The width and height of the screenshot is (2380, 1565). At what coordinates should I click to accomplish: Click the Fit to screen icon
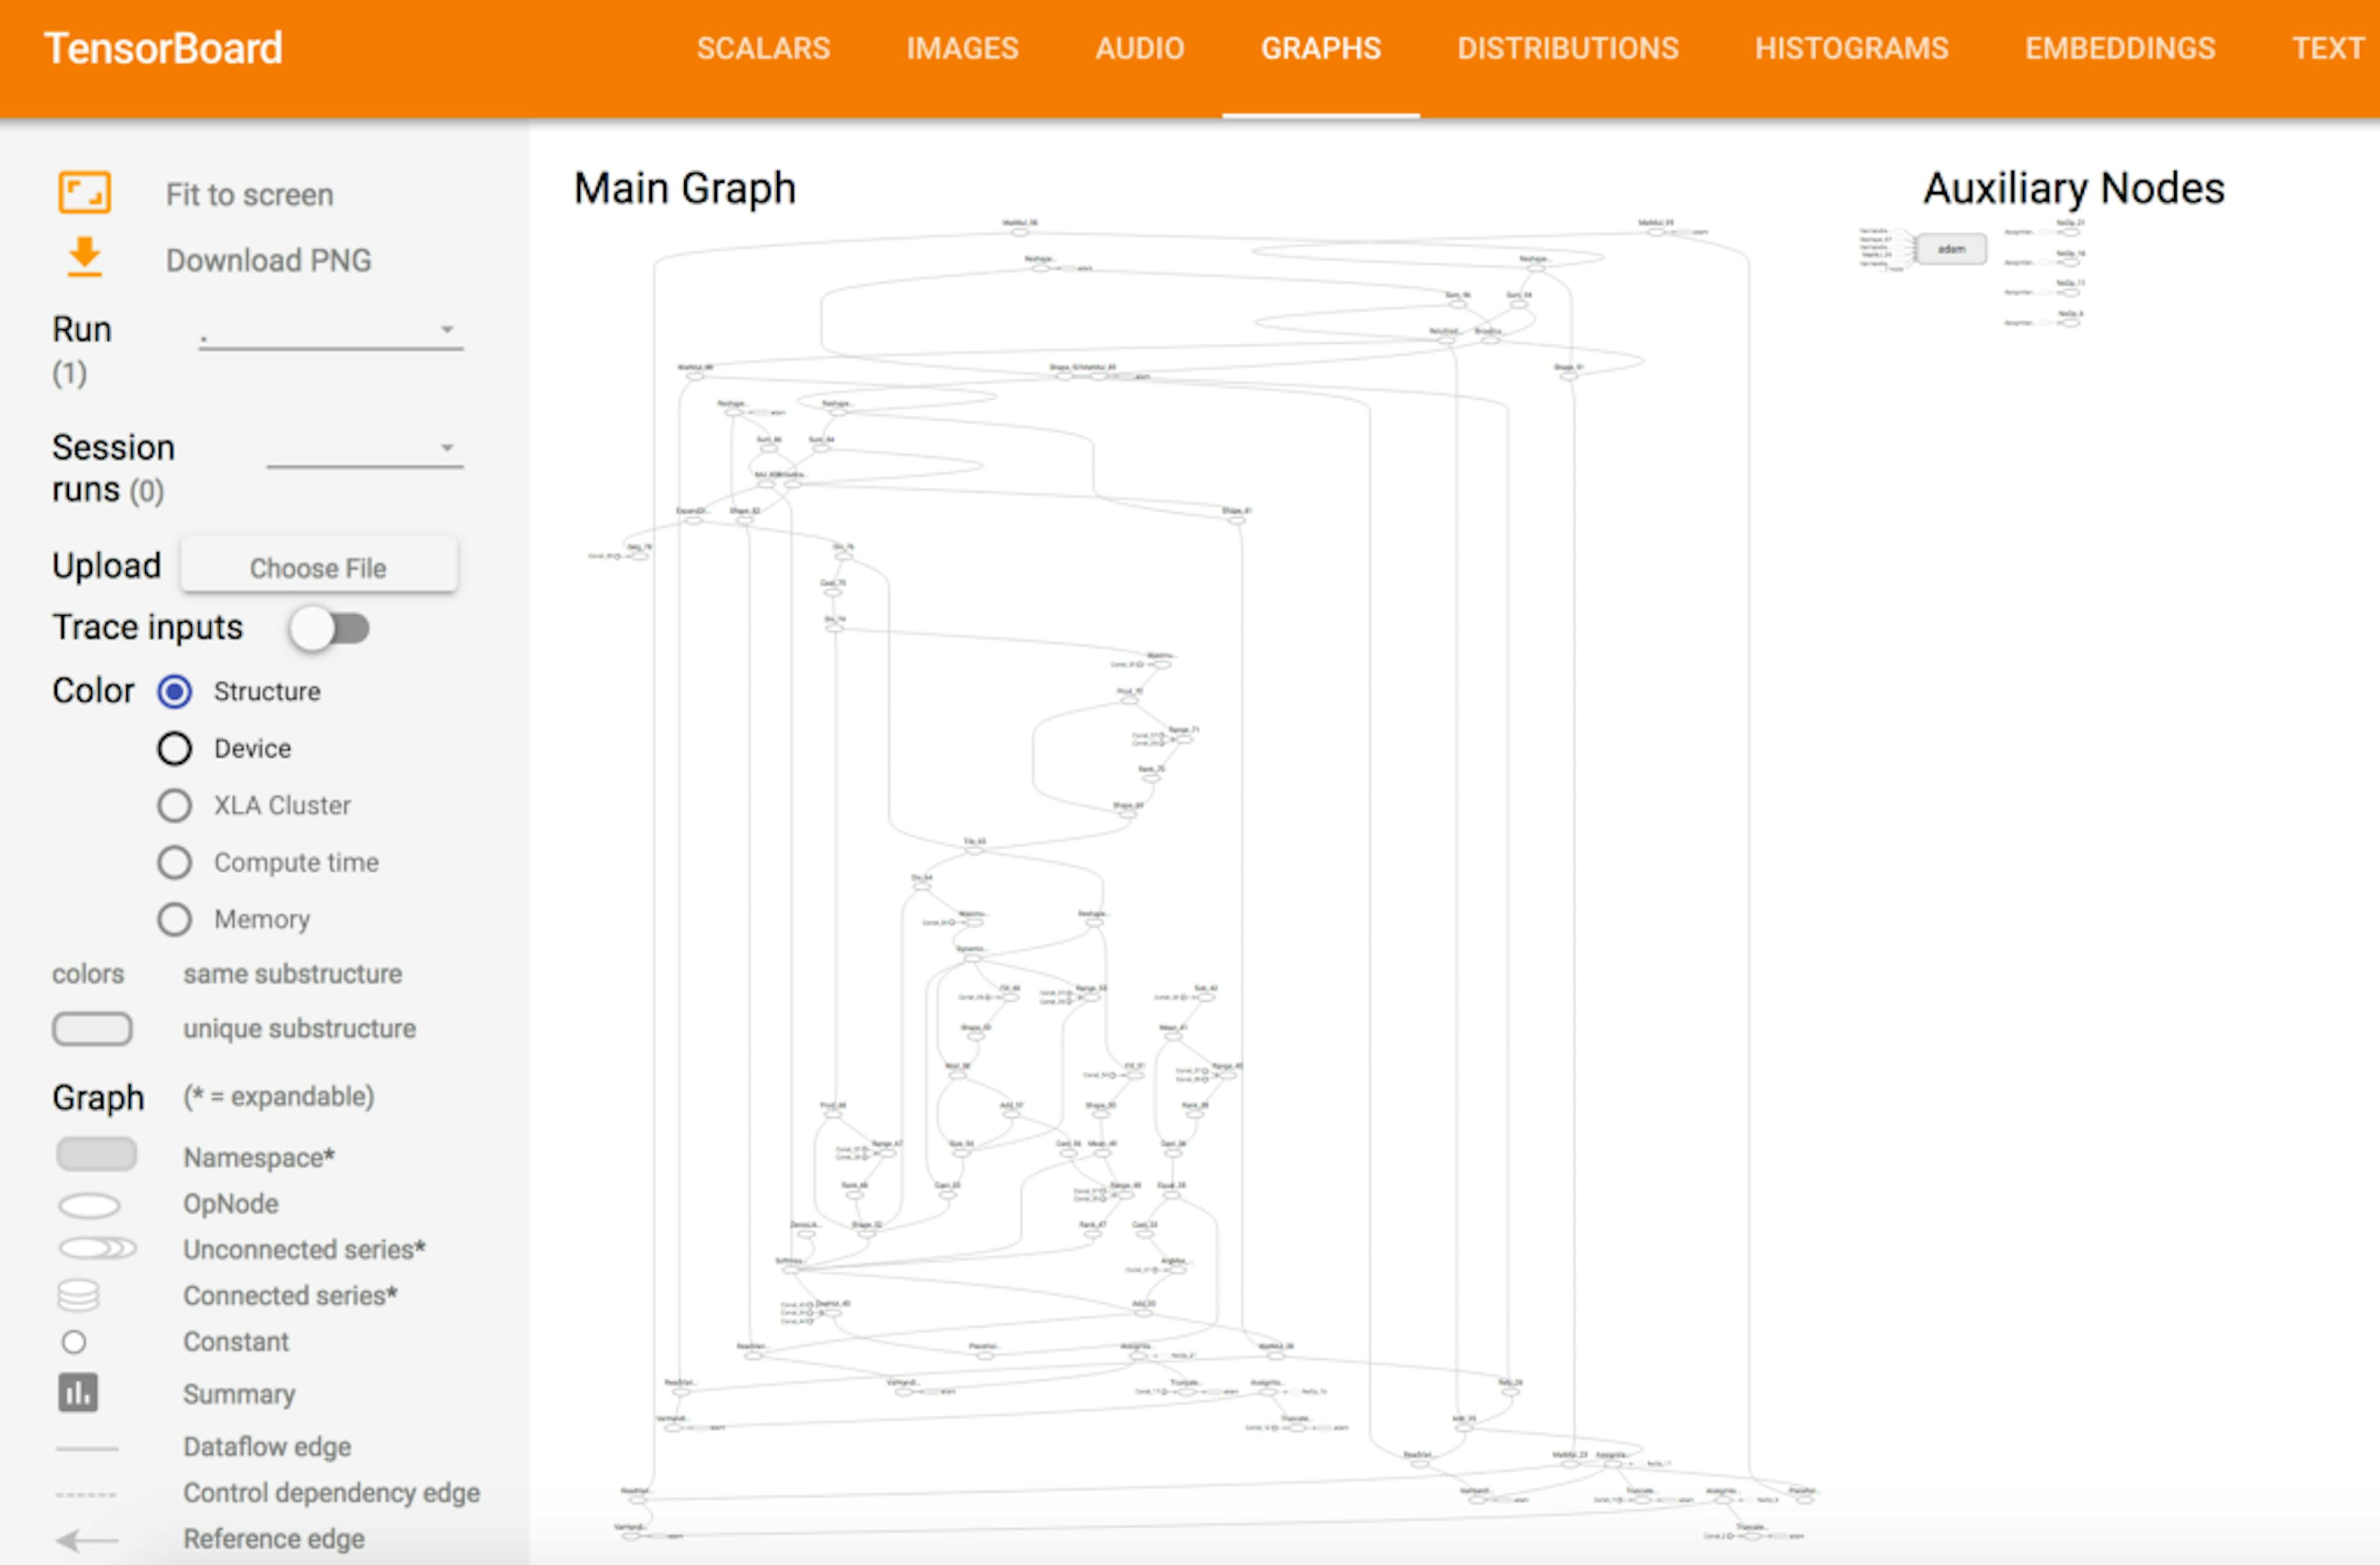(x=84, y=193)
